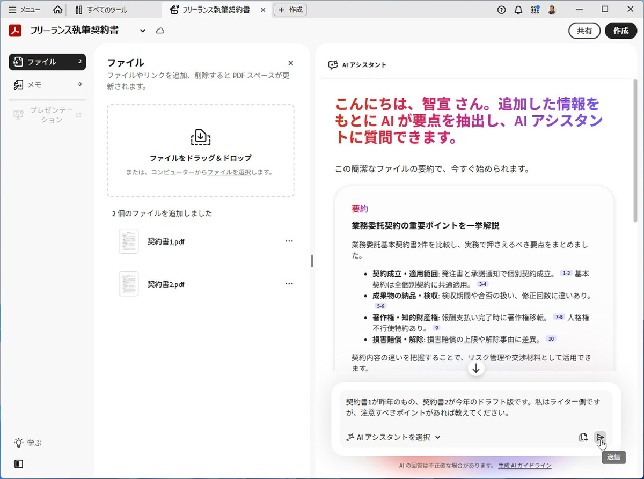Viewport: 644px width, 479px height.
Task: Click the scroll-to-bottom arrow button
Action: pyautogui.click(x=476, y=369)
